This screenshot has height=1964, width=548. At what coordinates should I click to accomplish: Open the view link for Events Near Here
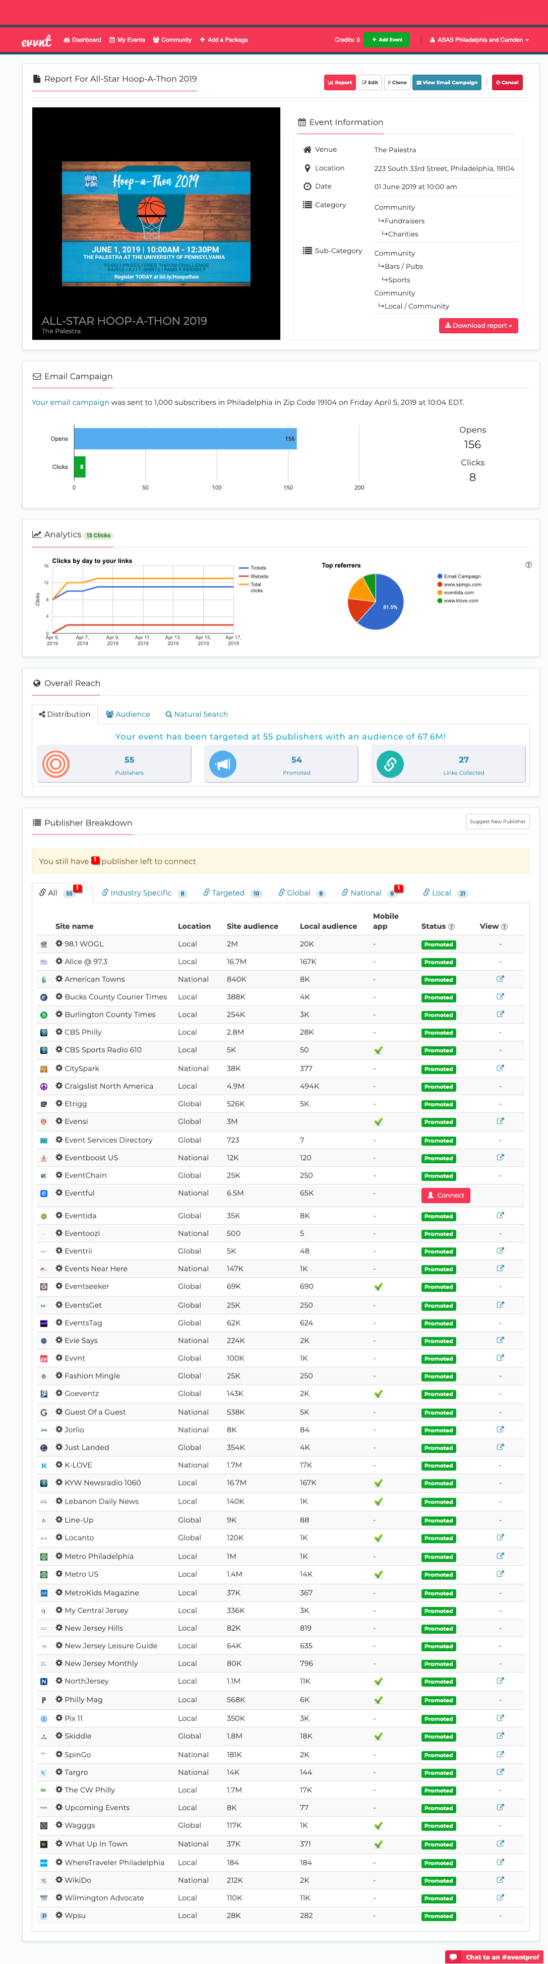(500, 1268)
